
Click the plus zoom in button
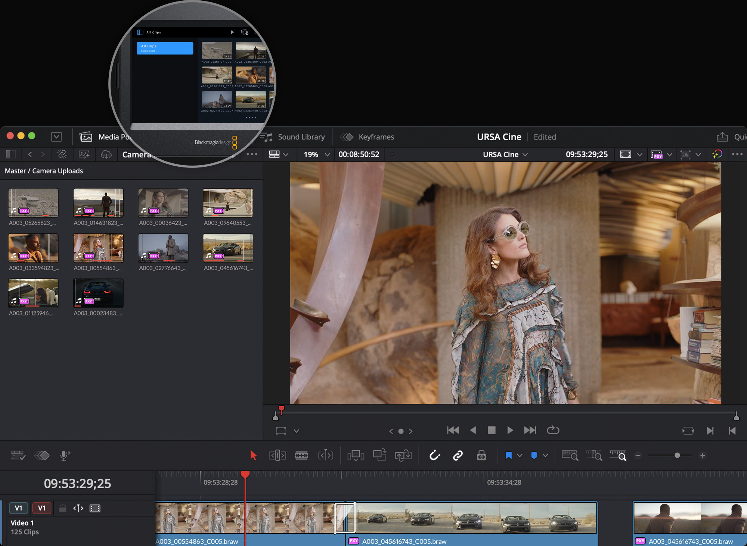[703, 455]
